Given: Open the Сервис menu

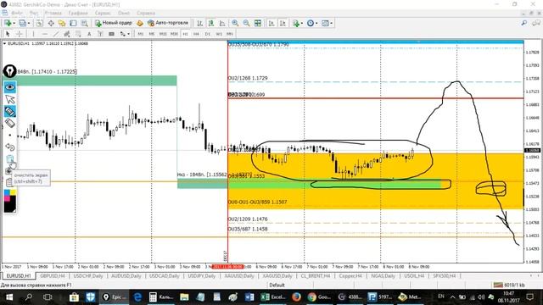Looking at the screenshot, I should pos(103,14).
